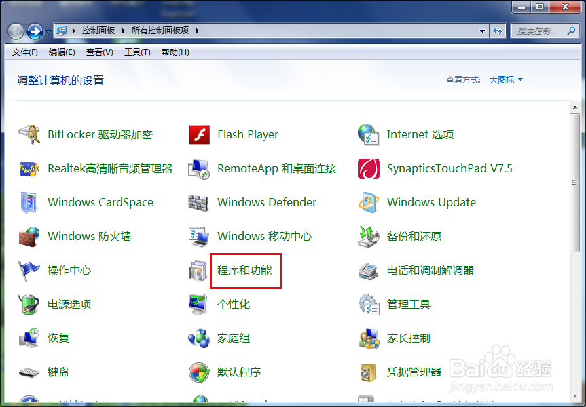
Task: Open the 工具(T) menu
Action: coord(137,52)
